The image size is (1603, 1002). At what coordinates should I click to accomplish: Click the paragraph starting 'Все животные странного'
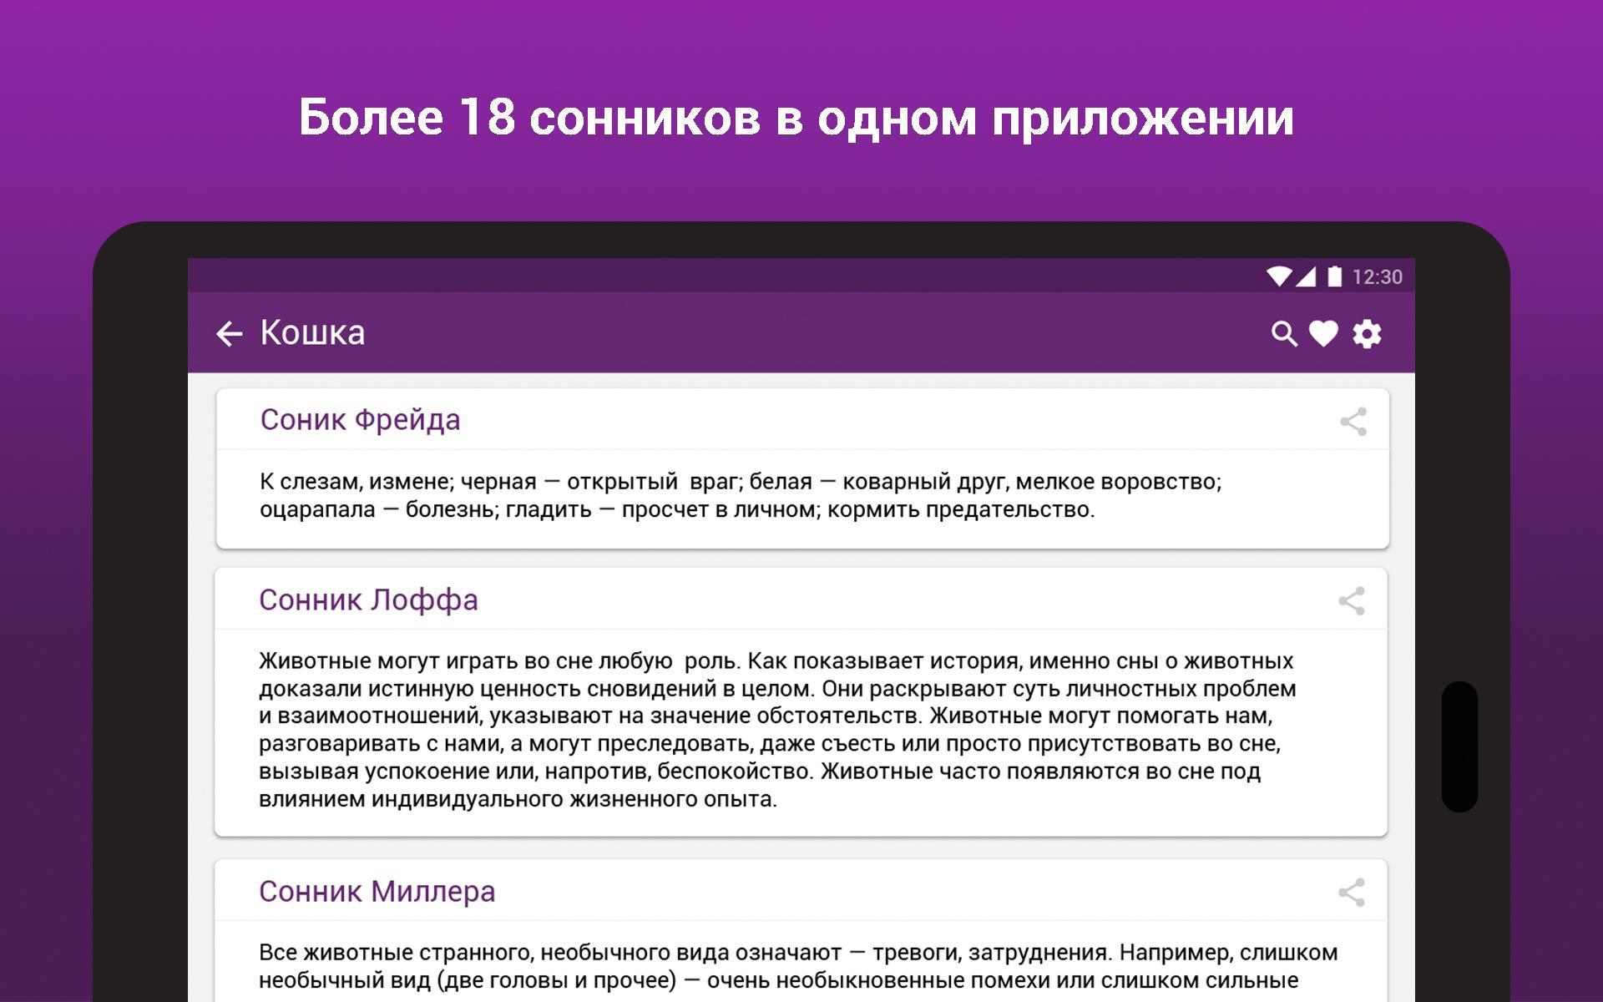coord(798,966)
